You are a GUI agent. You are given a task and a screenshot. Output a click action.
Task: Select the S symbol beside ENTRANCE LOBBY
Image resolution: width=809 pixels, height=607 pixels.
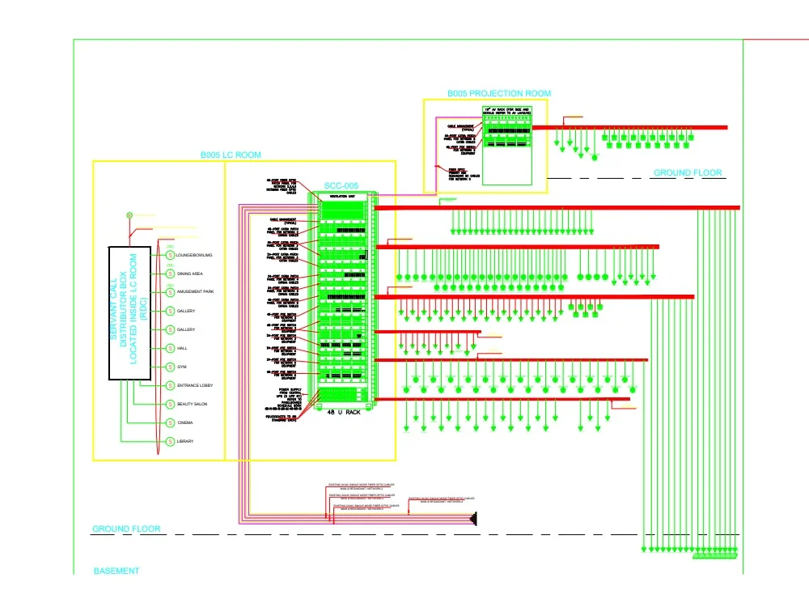click(170, 385)
